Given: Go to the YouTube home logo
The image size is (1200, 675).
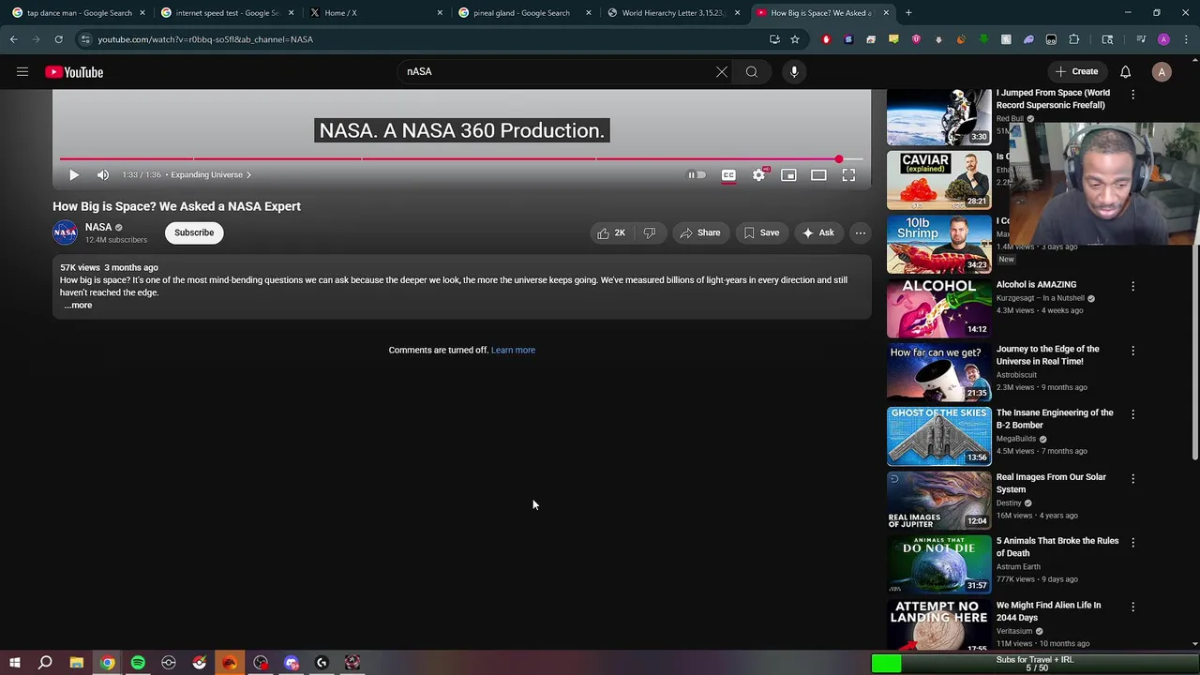Looking at the screenshot, I should click(74, 72).
